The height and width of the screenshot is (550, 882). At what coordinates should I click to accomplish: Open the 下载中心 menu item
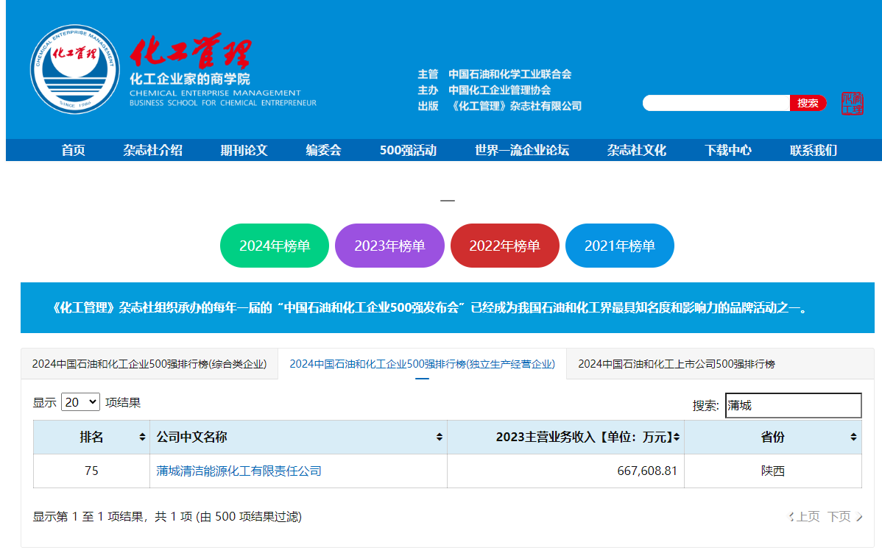[x=727, y=150]
